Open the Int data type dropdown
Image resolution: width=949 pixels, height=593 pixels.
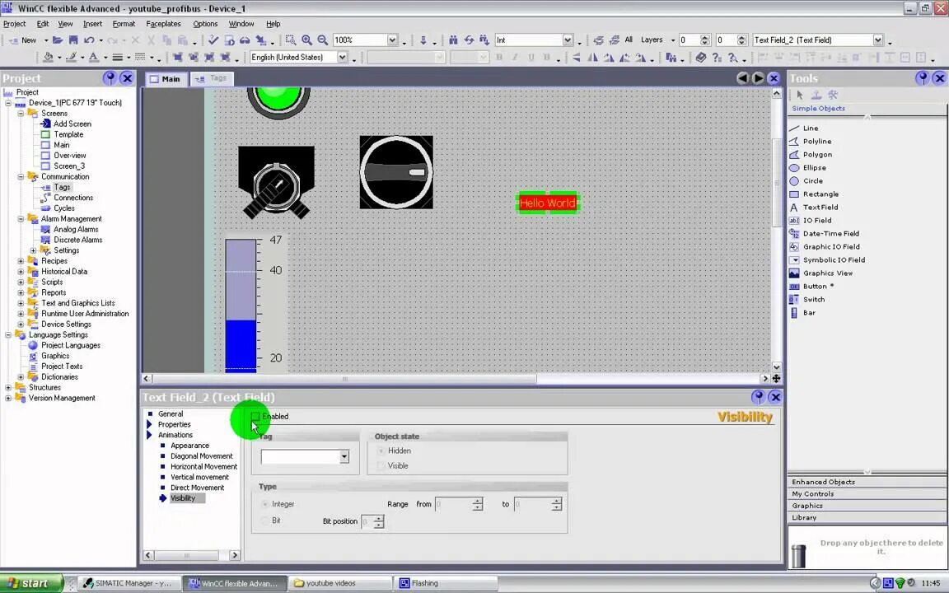[x=568, y=40]
